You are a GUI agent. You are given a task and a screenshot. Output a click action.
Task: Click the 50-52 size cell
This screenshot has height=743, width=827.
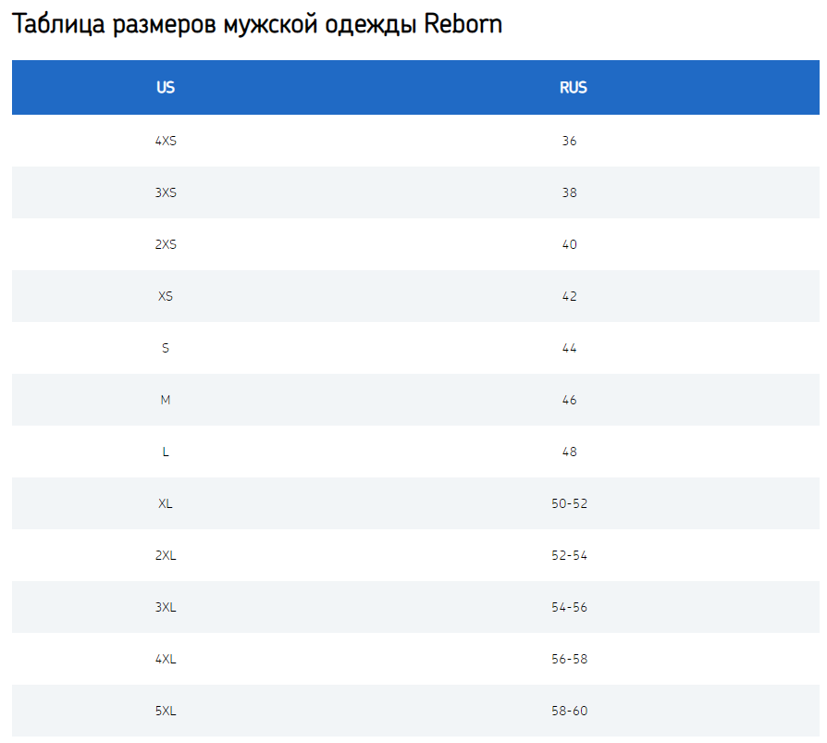[569, 504]
